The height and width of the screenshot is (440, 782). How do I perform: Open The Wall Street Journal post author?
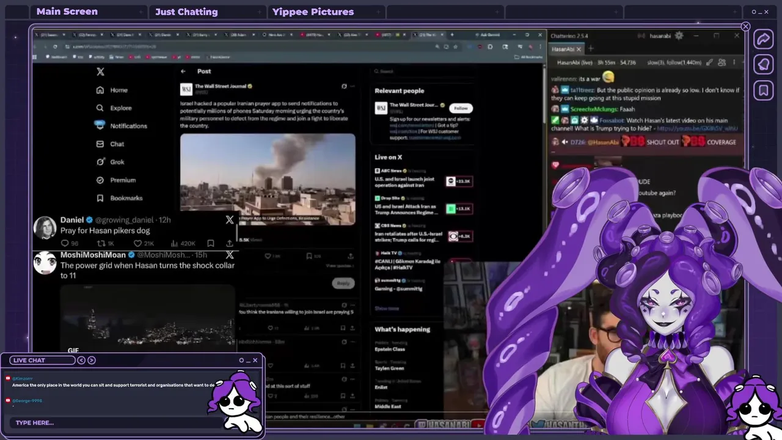coord(221,86)
